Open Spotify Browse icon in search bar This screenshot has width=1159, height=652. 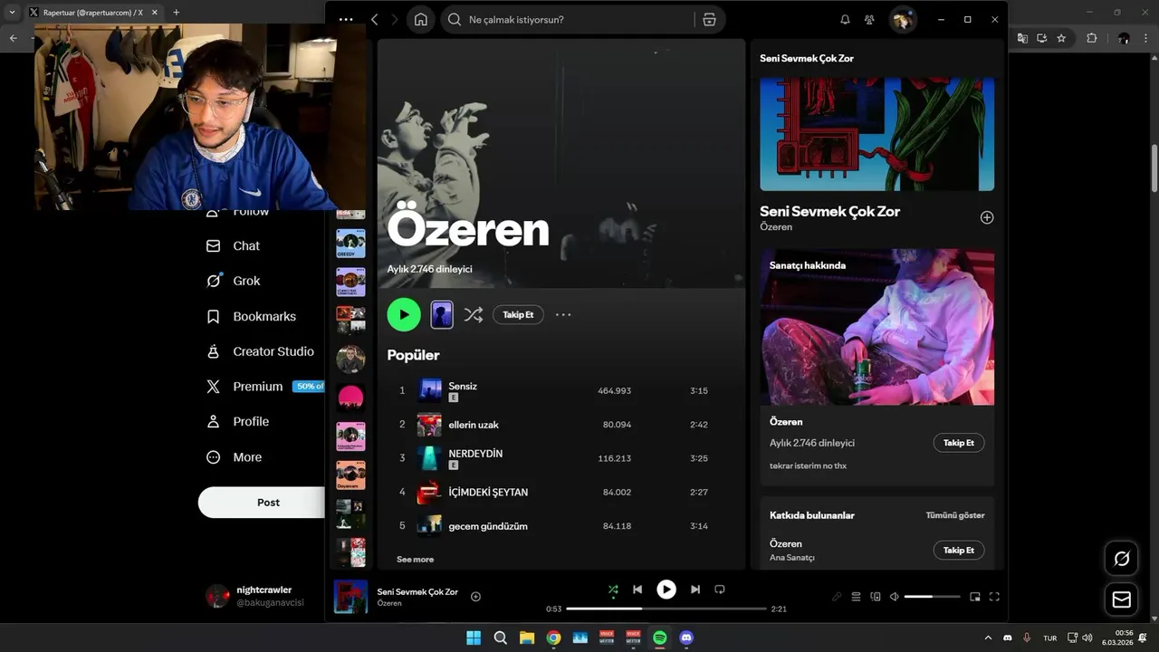coord(709,20)
